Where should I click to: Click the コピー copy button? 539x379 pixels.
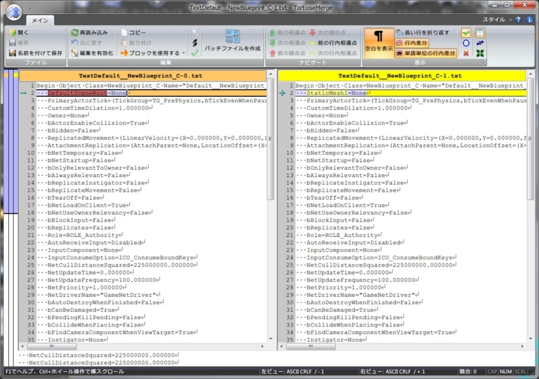click(133, 32)
